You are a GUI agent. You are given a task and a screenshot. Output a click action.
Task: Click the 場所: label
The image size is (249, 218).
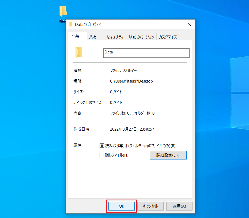click(78, 81)
